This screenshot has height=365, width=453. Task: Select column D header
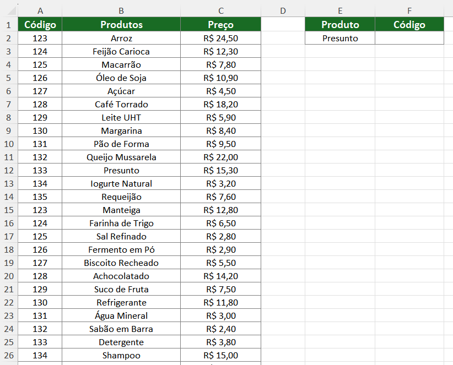coord(283,10)
